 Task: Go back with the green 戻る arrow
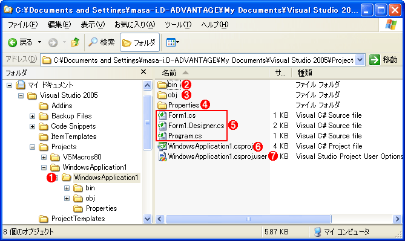click(20, 42)
